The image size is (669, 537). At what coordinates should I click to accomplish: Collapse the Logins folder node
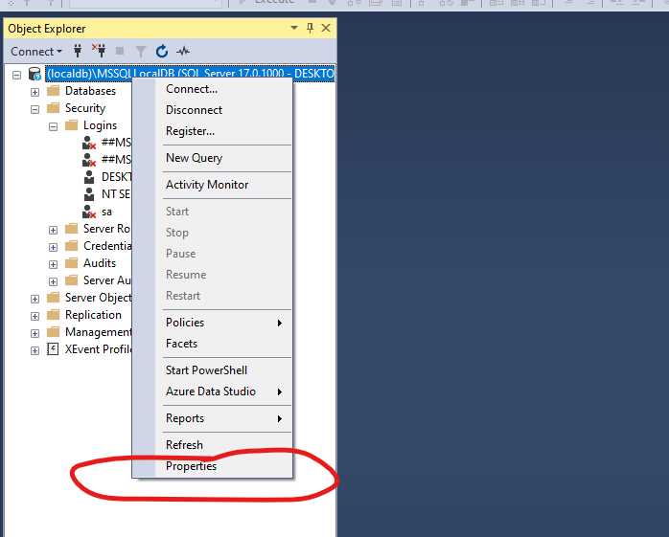[54, 126]
